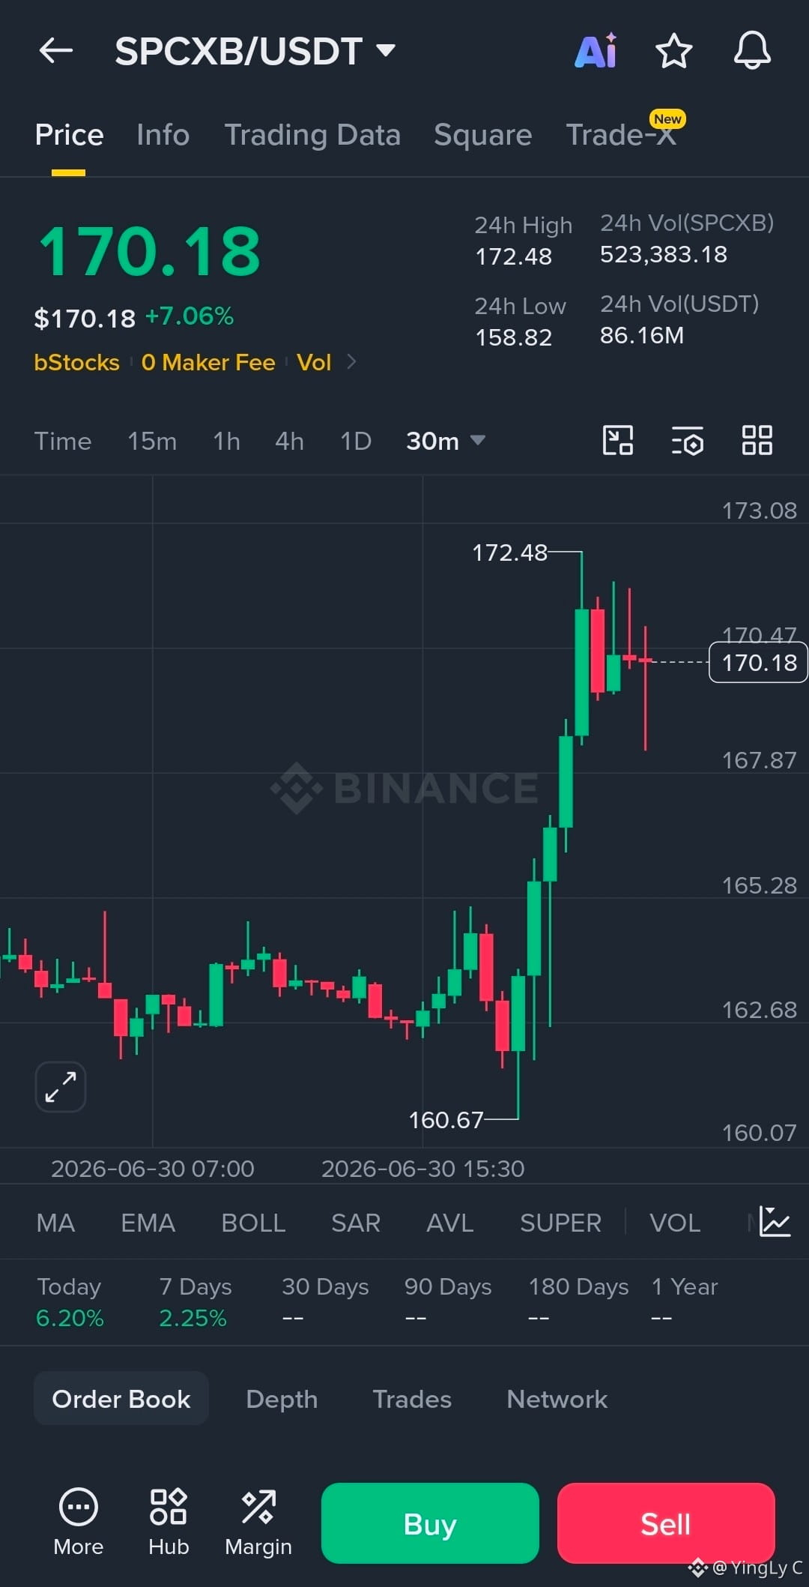Tap the 30 Days performance label
Image resolution: width=809 pixels, height=1587 pixels.
(x=325, y=1287)
